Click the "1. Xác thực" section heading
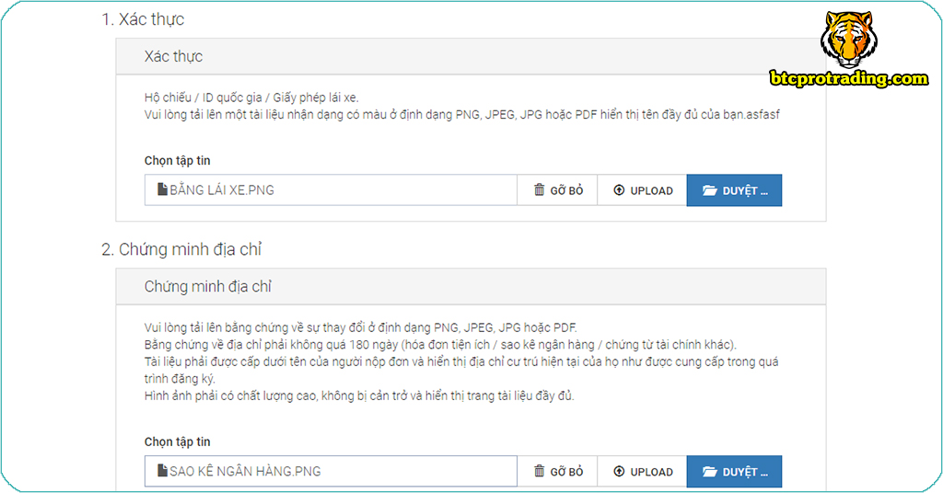Viewport: 943px width, 493px height. (143, 19)
